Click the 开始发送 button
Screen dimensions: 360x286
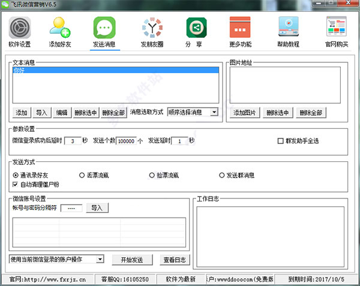tap(132, 260)
